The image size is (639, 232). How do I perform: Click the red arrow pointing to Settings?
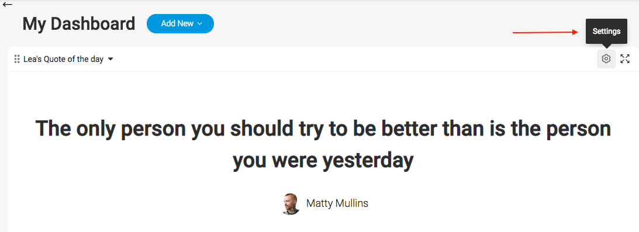(x=545, y=32)
